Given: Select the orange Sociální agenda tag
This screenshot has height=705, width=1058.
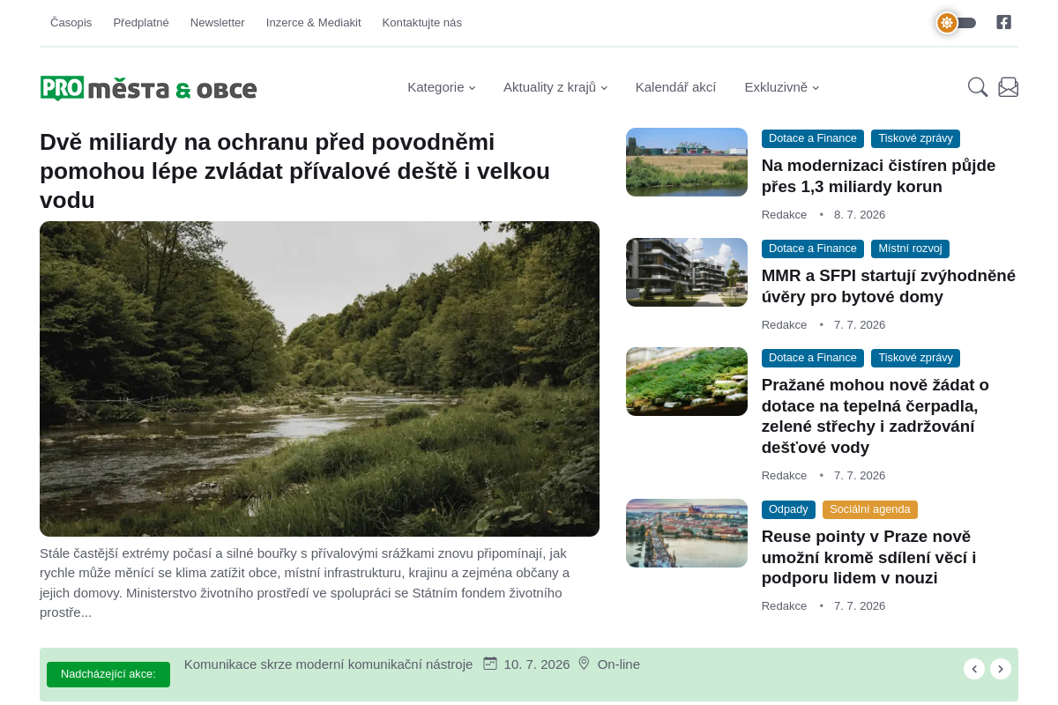Looking at the screenshot, I should [x=870, y=509].
